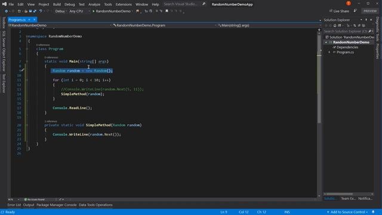Click the Solution Explorer search magnifier icon
This screenshot has height=215, width=382.
370,31
